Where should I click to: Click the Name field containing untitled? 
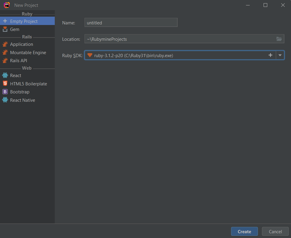click(x=131, y=22)
